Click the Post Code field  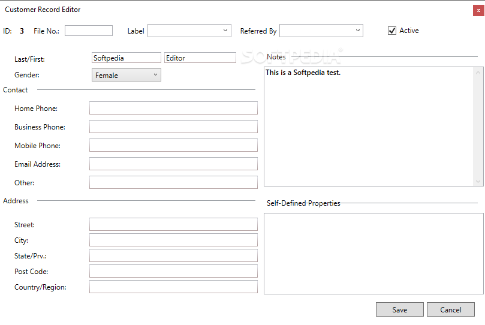[x=173, y=272]
